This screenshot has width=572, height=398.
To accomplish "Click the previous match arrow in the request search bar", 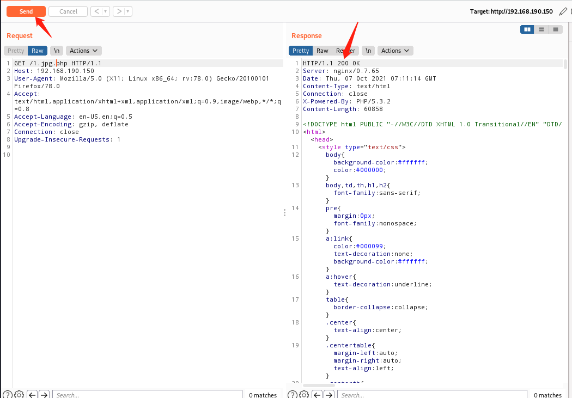I will [x=31, y=394].
